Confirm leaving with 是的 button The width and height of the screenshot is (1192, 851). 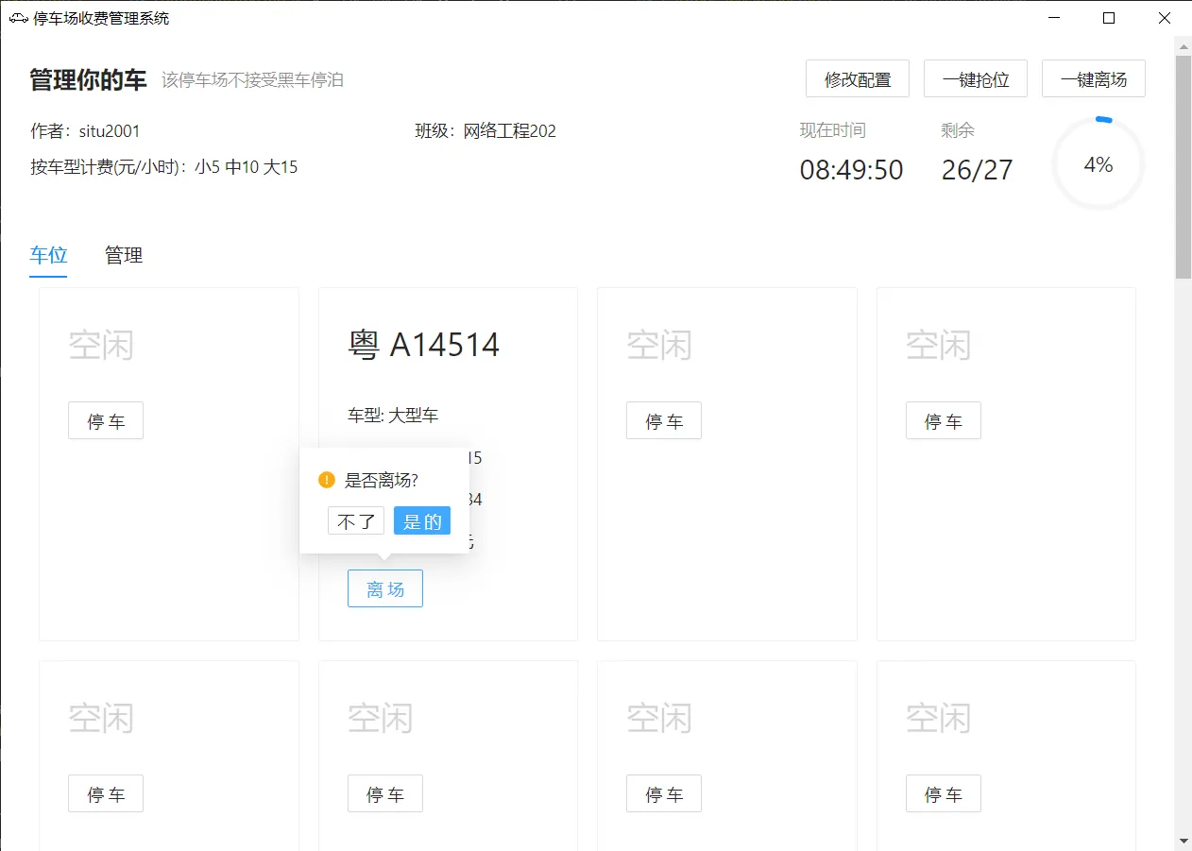pyautogui.click(x=422, y=521)
